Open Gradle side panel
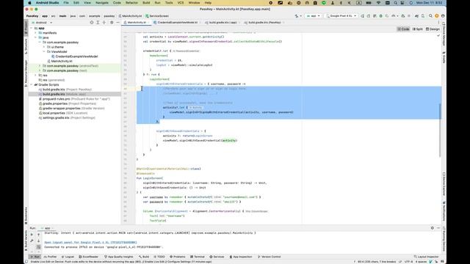470x264 pixels. pyautogui.click(x=444, y=57)
